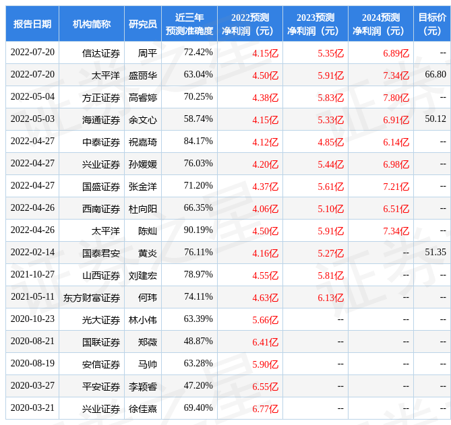
Task: Select institution 国泰君安
Action: click(x=101, y=253)
